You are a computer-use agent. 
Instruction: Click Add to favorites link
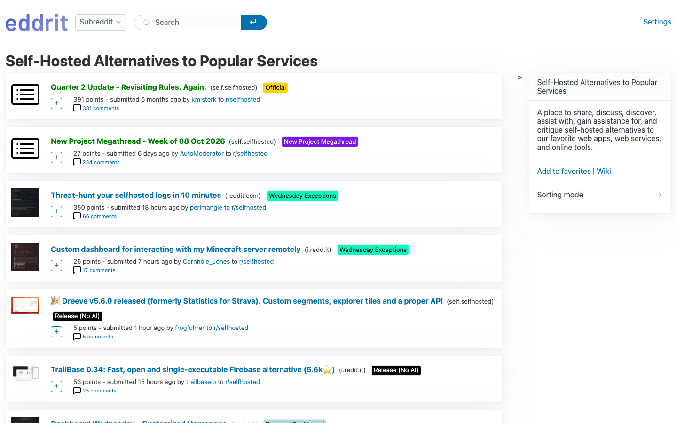(564, 171)
